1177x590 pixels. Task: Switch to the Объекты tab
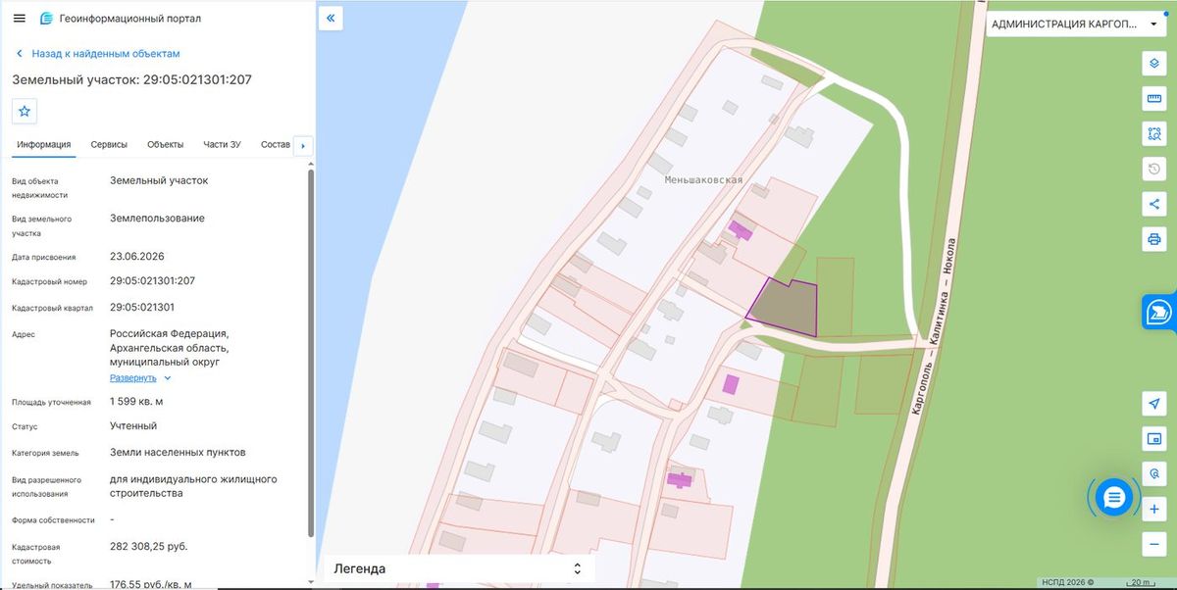coord(165,145)
